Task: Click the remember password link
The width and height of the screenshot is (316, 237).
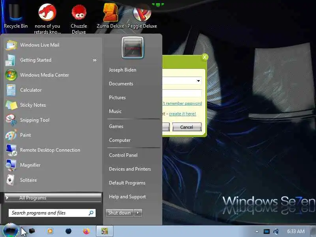Action: (x=182, y=103)
